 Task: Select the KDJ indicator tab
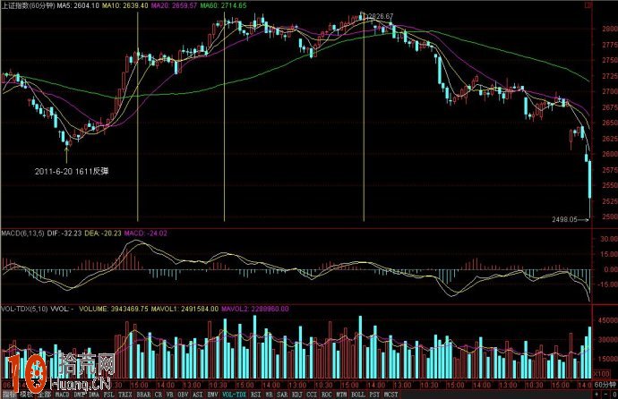(x=296, y=394)
